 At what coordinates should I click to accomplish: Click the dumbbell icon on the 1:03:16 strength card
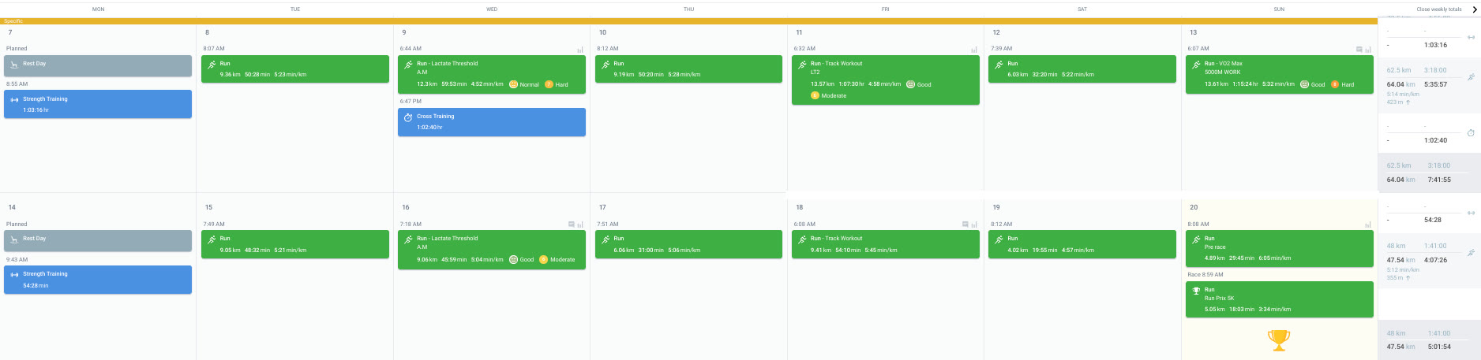click(x=14, y=99)
